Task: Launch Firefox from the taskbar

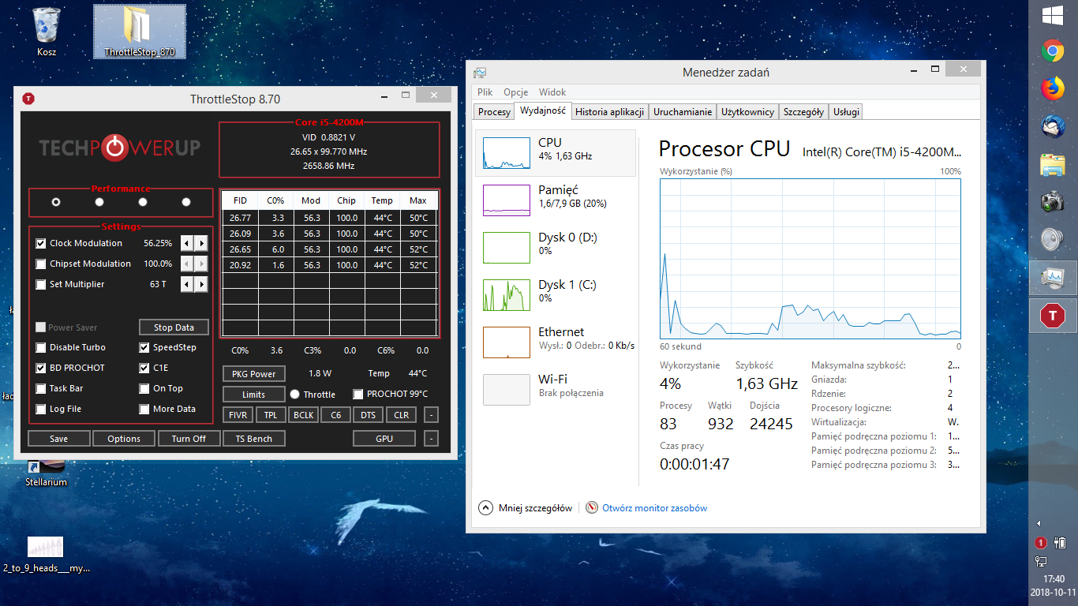Action: (x=1052, y=89)
